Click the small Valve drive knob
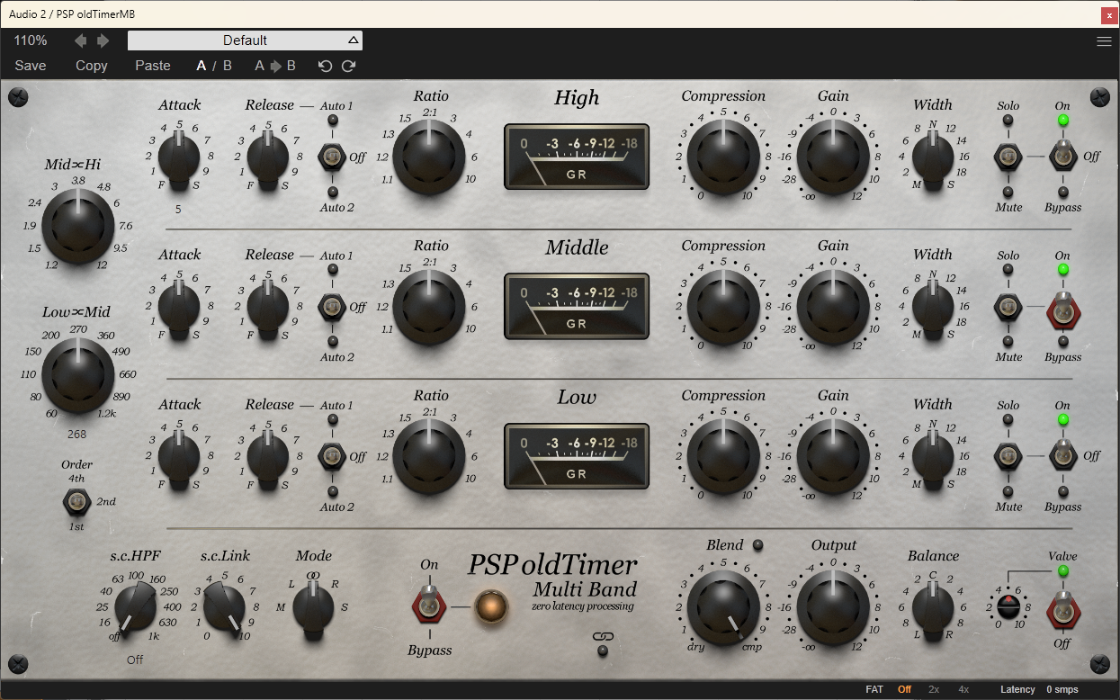 (x=1008, y=606)
